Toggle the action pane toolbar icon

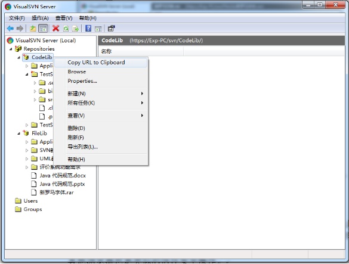[x=98, y=29]
